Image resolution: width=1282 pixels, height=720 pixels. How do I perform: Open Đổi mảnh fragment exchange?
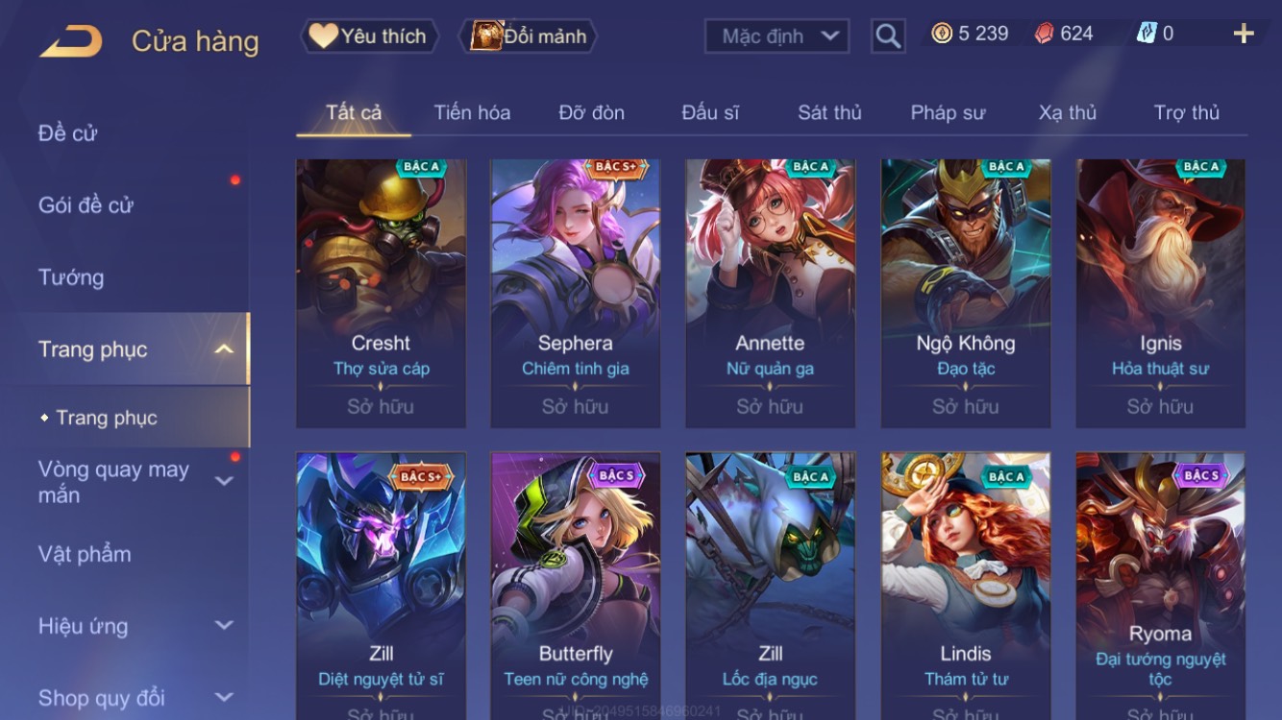point(530,36)
